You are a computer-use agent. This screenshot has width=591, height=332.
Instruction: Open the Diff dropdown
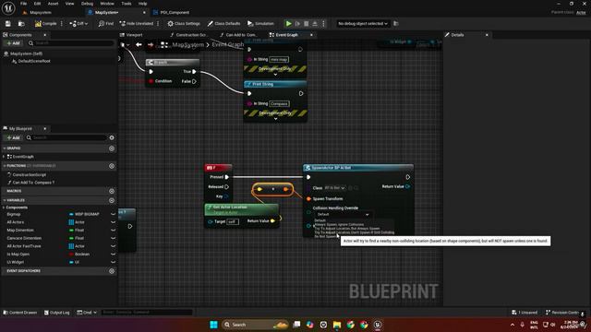(x=78, y=23)
